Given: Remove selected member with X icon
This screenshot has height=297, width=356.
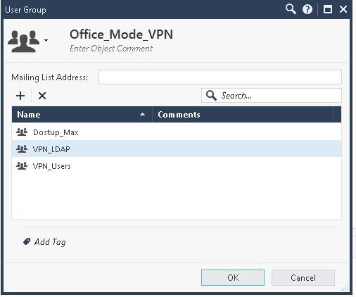Looking at the screenshot, I should (x=42, y=96).
